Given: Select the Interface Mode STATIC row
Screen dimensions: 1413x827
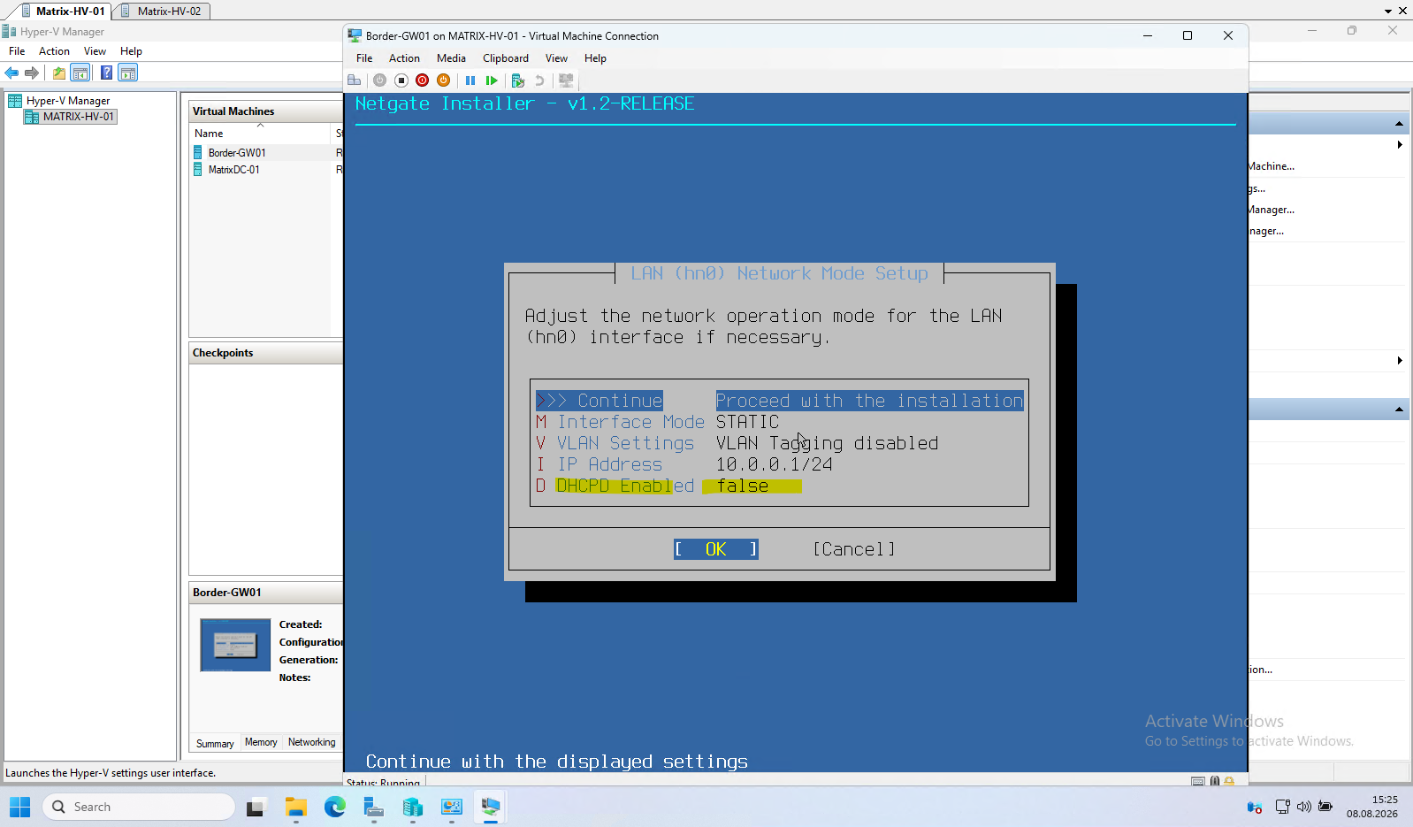Looking at the screenshot, I should (x=779, y=422).
